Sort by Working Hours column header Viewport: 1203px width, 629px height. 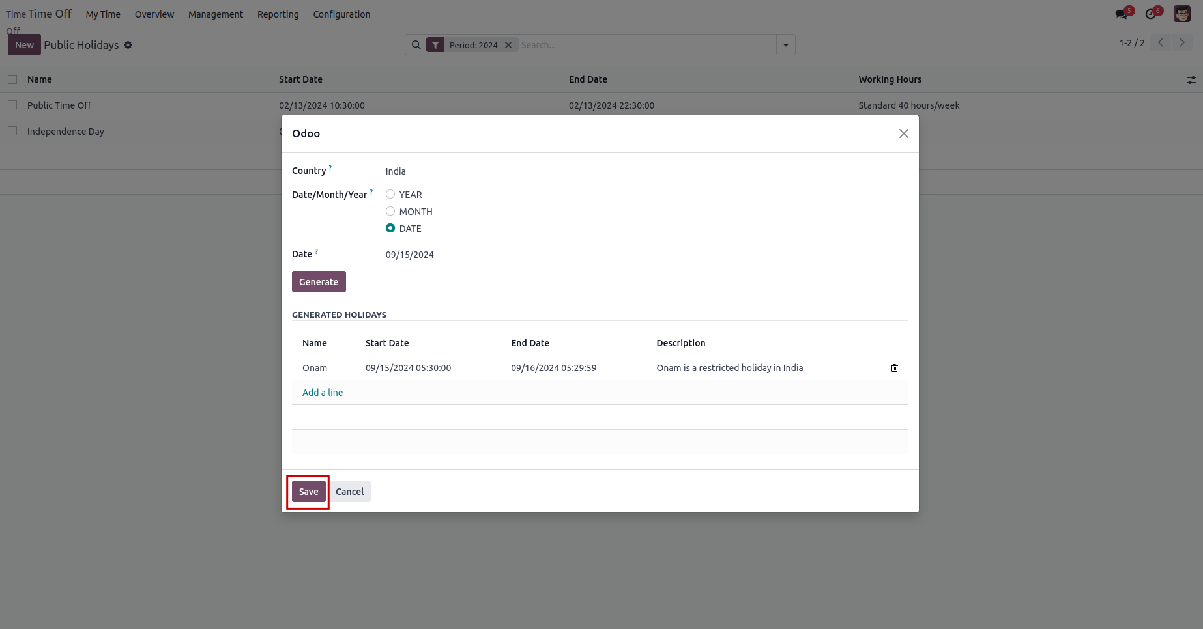pyautogui.click(x=890, y=79)
